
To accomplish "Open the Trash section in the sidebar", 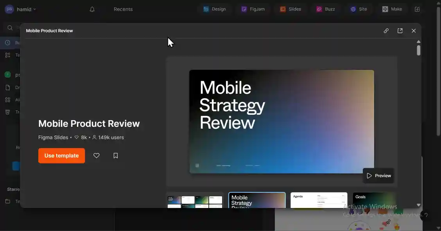I will (x=8, y=112).
